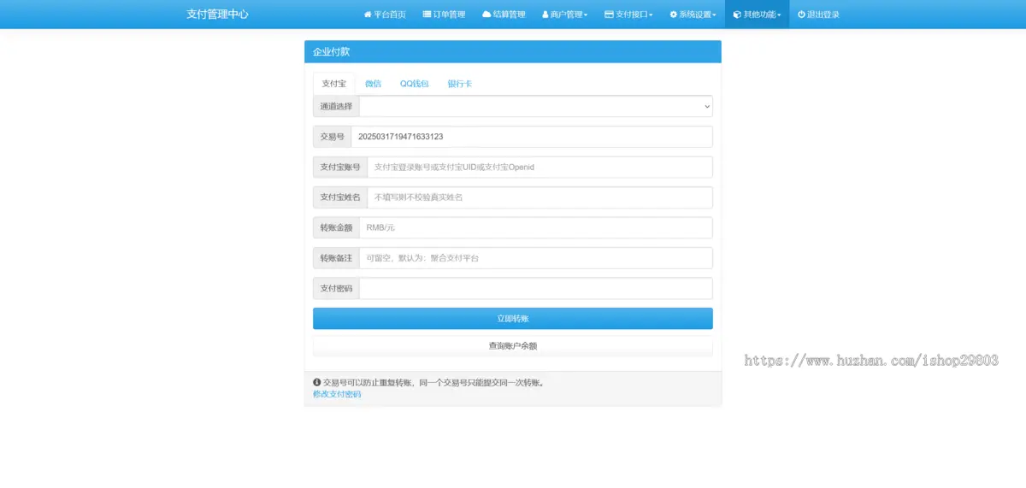Click the home icon beside 平台首页
This screenshot has height=488, width=1026.
[x=368, y=15]
